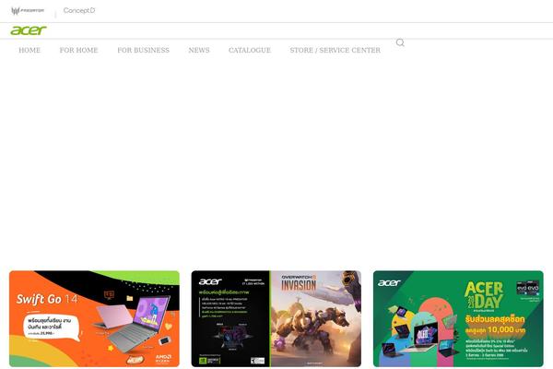This screenshot has width=553, height=369.
Task: Open the Predator brand logo link
Action: point(28,11)
